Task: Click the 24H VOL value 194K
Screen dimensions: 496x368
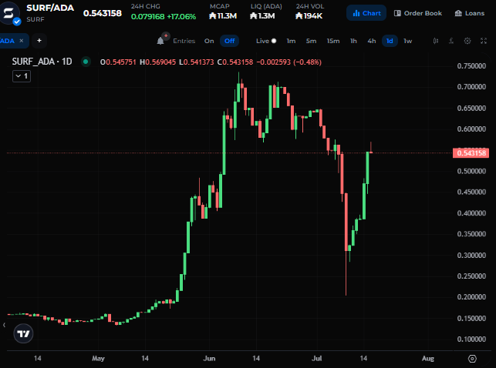Action: (309, 15)
